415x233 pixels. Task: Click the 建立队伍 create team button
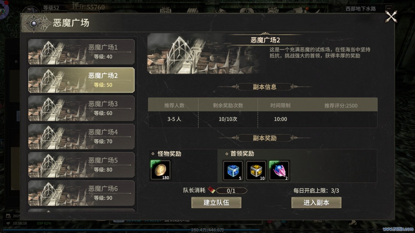click(216, 202)
